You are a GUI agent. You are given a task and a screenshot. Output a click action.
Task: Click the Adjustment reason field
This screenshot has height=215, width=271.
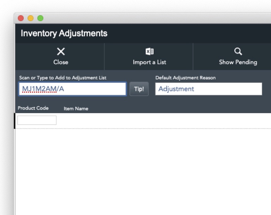click(x=209, y=89)
